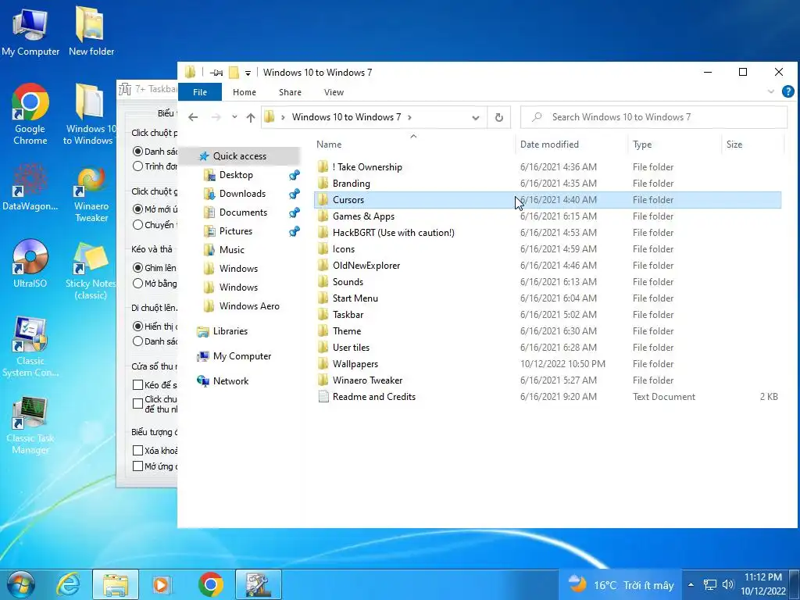Click the taskbar clock showing 11:12 PM
Image resolution: width=800 pixels, height=600 pixels.
click(x=763, y=584)
